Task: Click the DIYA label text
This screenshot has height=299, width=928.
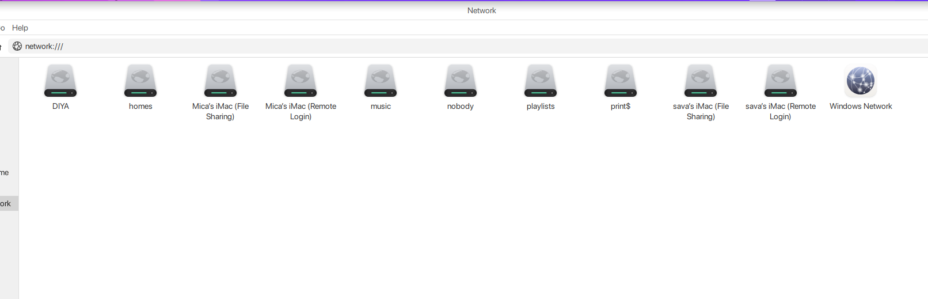Action: (x=60, y=107)
